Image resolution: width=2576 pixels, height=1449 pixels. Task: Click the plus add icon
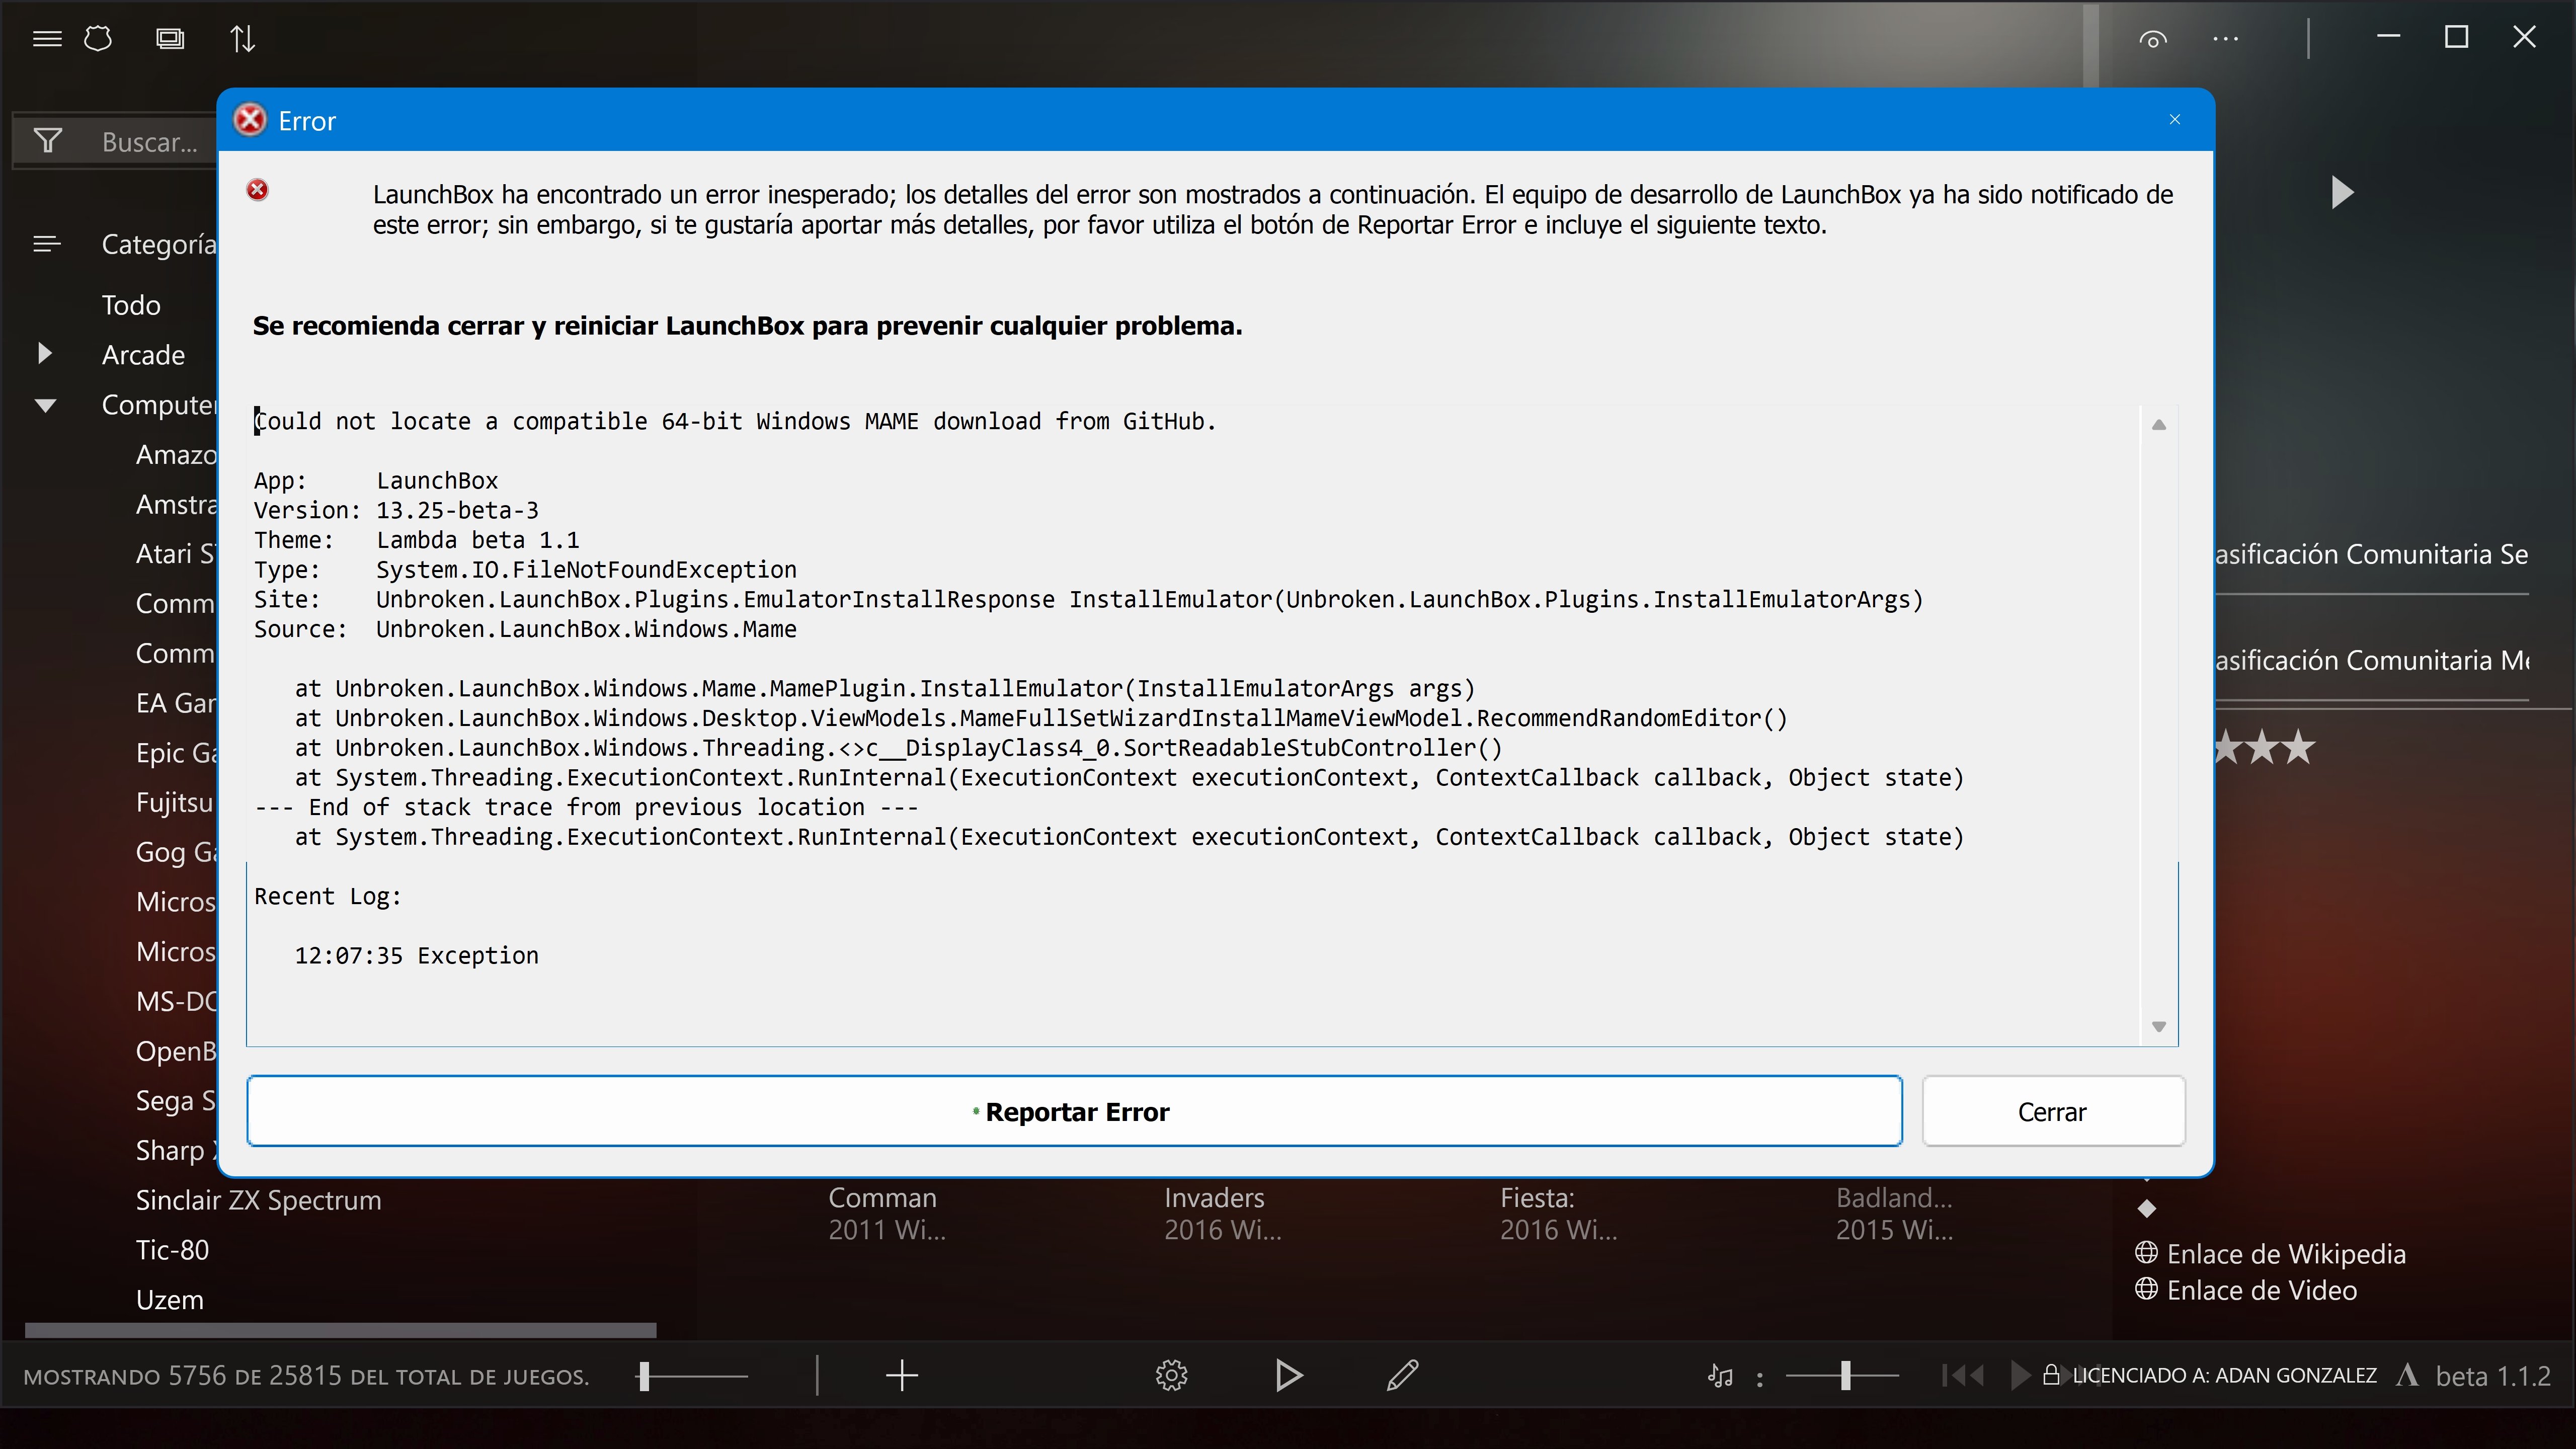click(901, 1376)
